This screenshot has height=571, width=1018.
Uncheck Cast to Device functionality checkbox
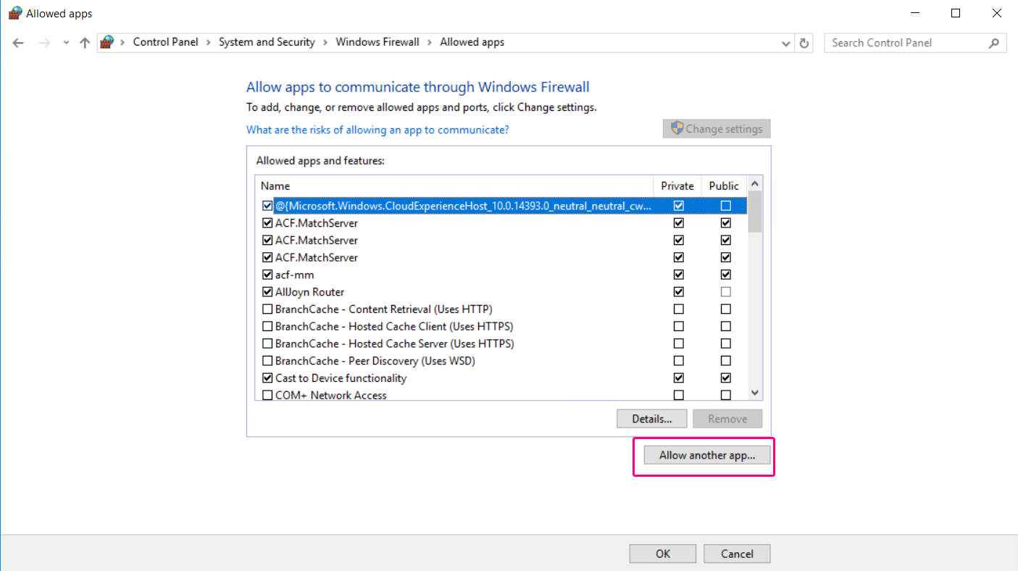267,378
